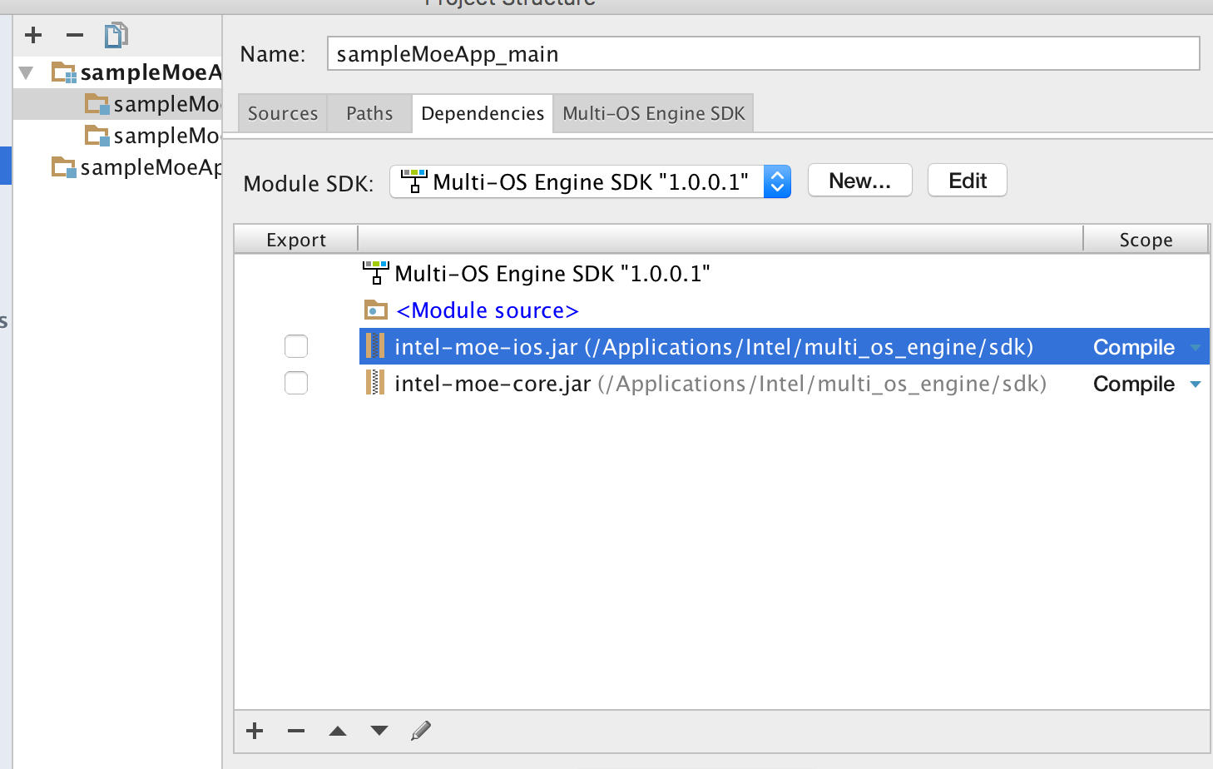Add a new module with plus icon
1213x769 pixels.
[33, 35]
